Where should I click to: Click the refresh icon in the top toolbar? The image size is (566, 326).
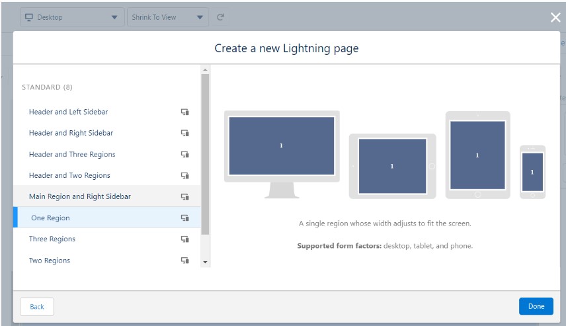coord(220,17)
